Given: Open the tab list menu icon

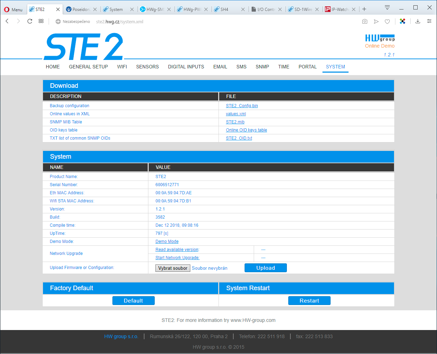Looking at the screenshot, I should (387, 7).
